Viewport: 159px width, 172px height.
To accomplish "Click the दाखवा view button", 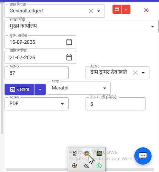I will (19, 89).
